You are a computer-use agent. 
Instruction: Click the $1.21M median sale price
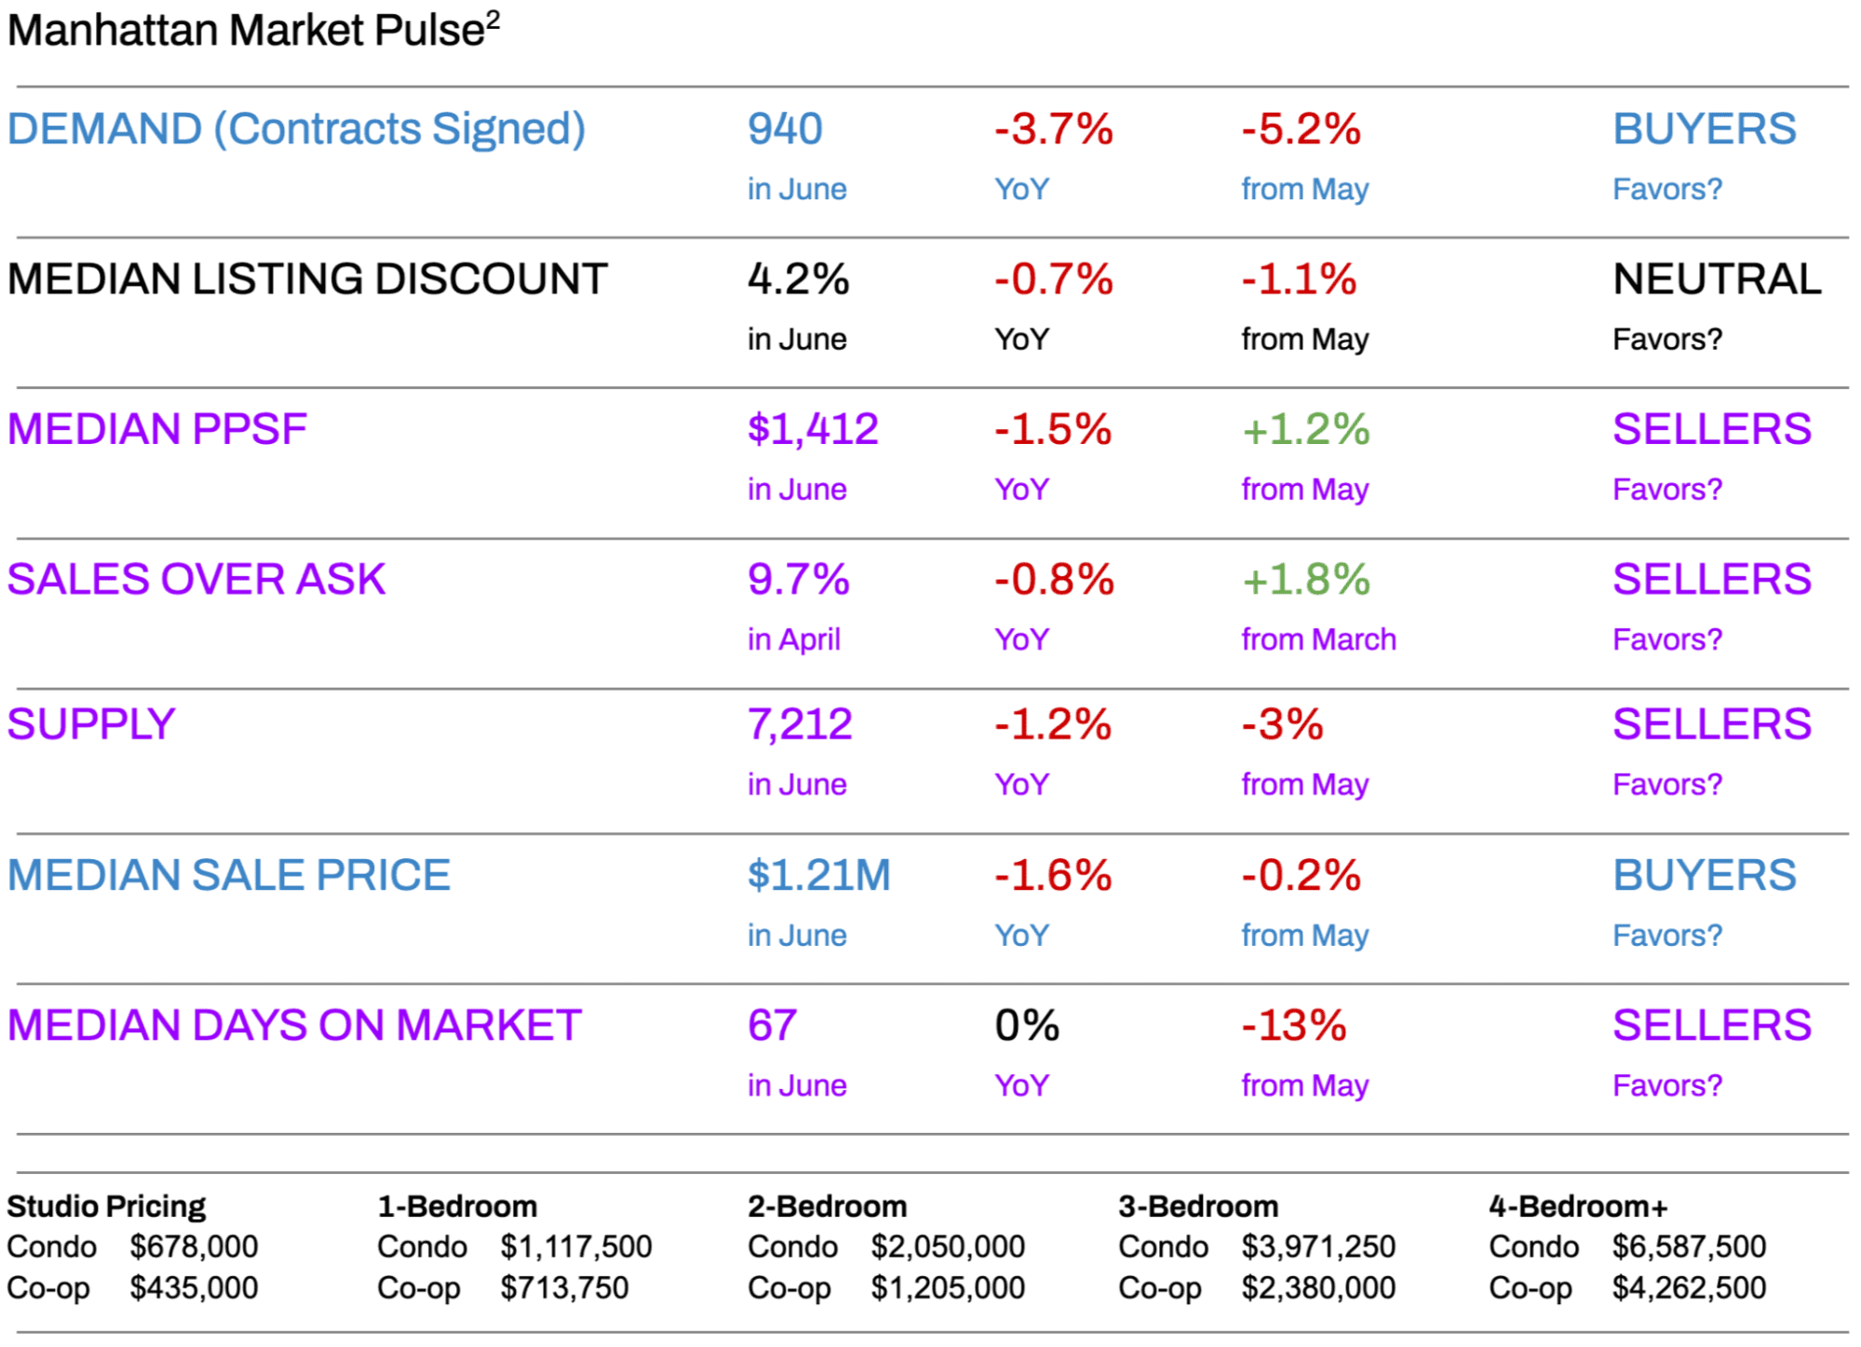coord(819,875)
